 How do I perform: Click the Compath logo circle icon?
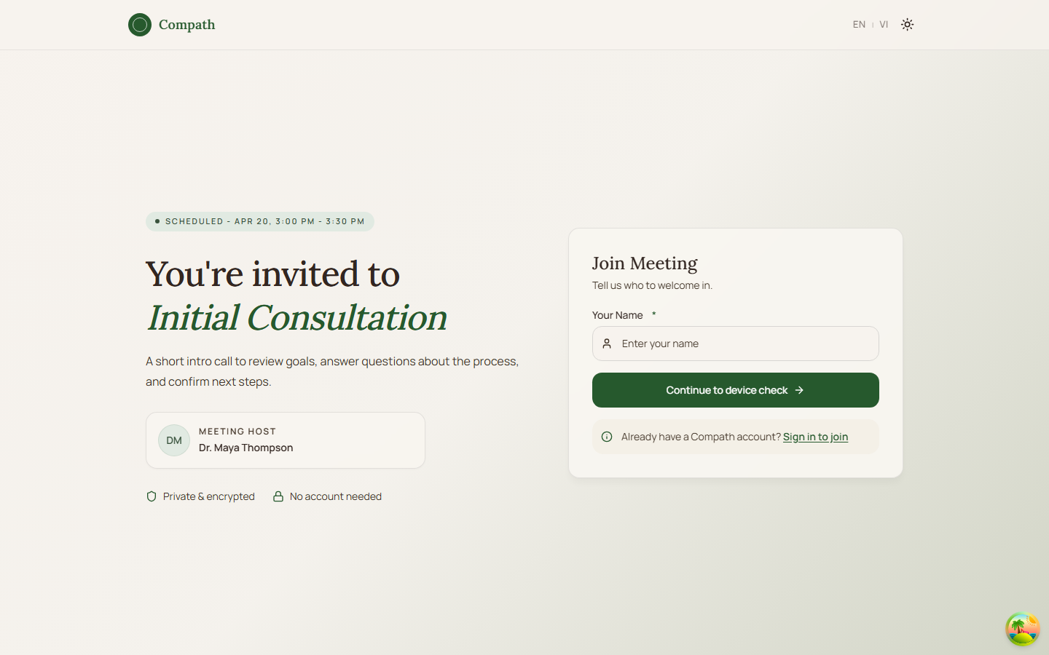(x=140, y=25)
